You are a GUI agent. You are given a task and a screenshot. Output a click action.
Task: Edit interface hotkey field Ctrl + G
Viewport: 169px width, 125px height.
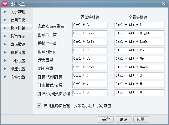(x=90, y=93)
